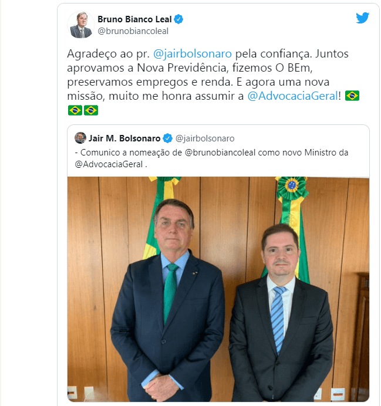The width and height of the screenshot is (381, 406).
Task: Click the second Brazil flag emoji on the last line
Action: pos(91,110)
